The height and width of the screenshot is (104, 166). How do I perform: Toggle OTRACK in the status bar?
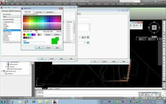coord(61,98)
